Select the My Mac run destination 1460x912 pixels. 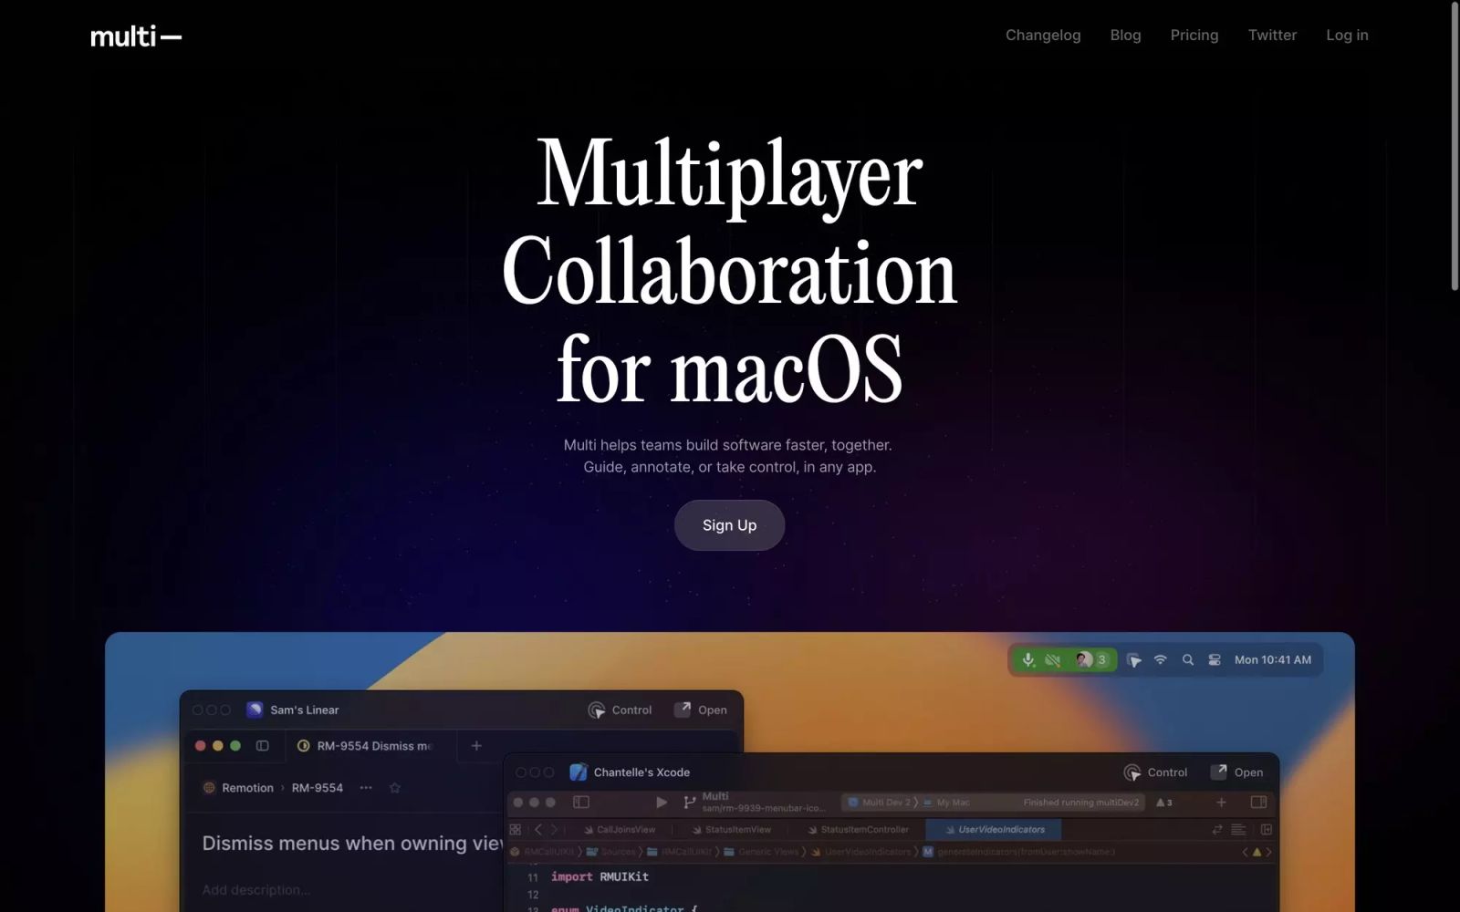pos(946,802)
